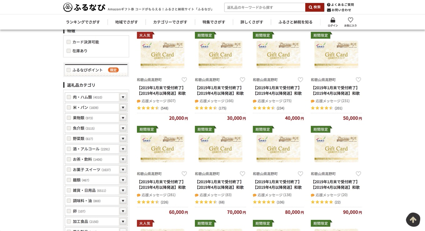Click the 期間限定 badge on 30,000円 card

pos(205,35)
